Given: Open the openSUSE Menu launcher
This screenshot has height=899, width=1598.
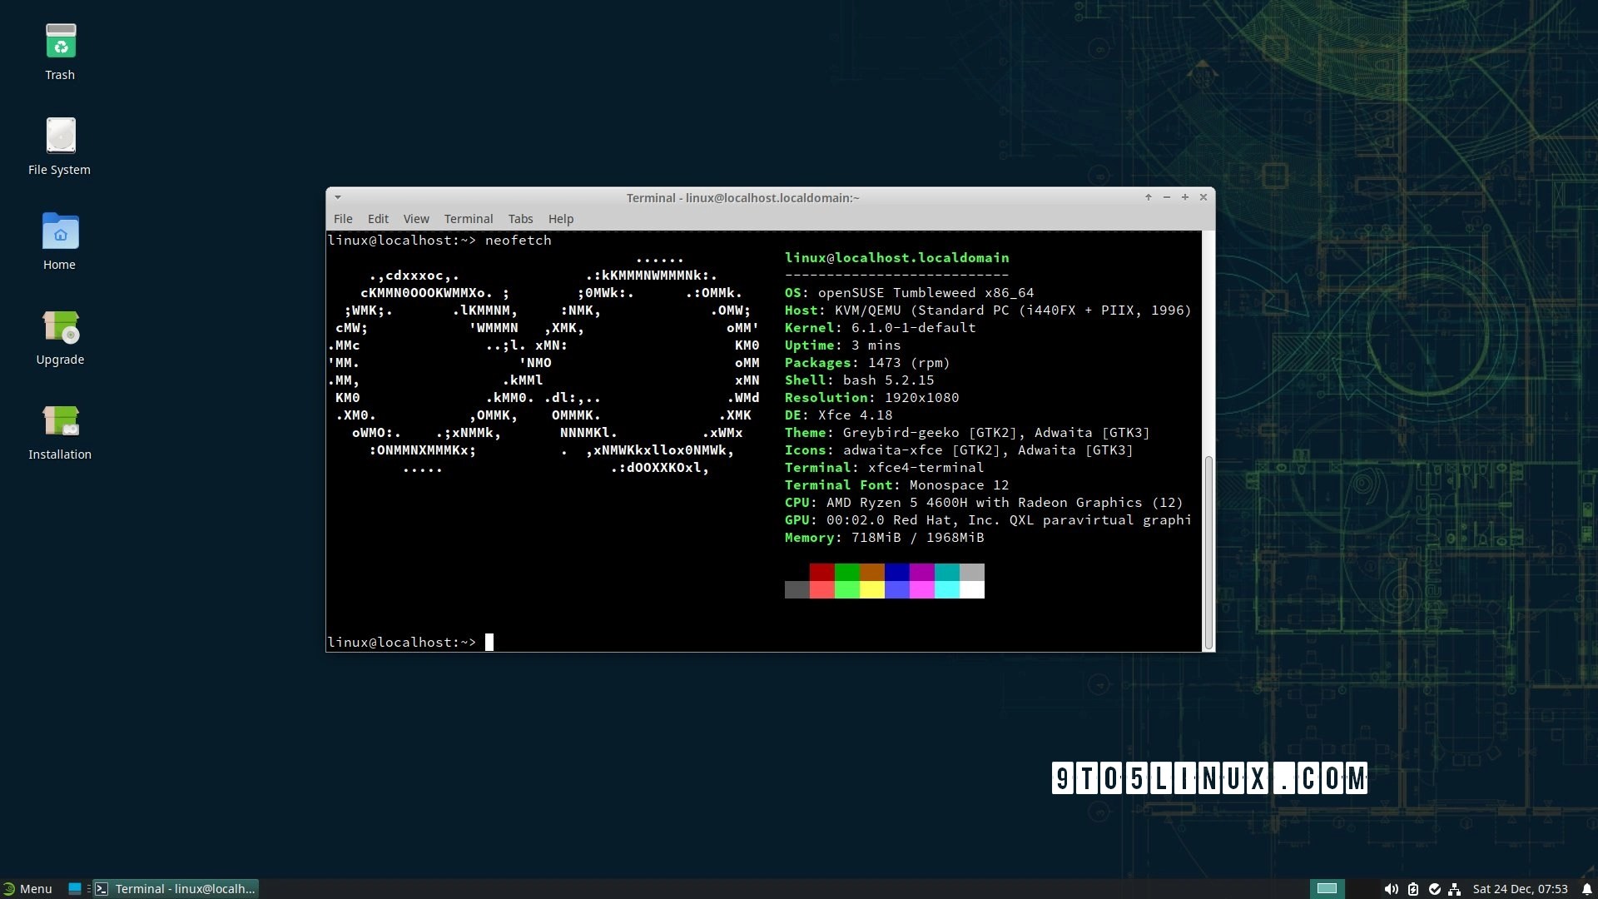Looking at the screenshot, I should (27, 889).
